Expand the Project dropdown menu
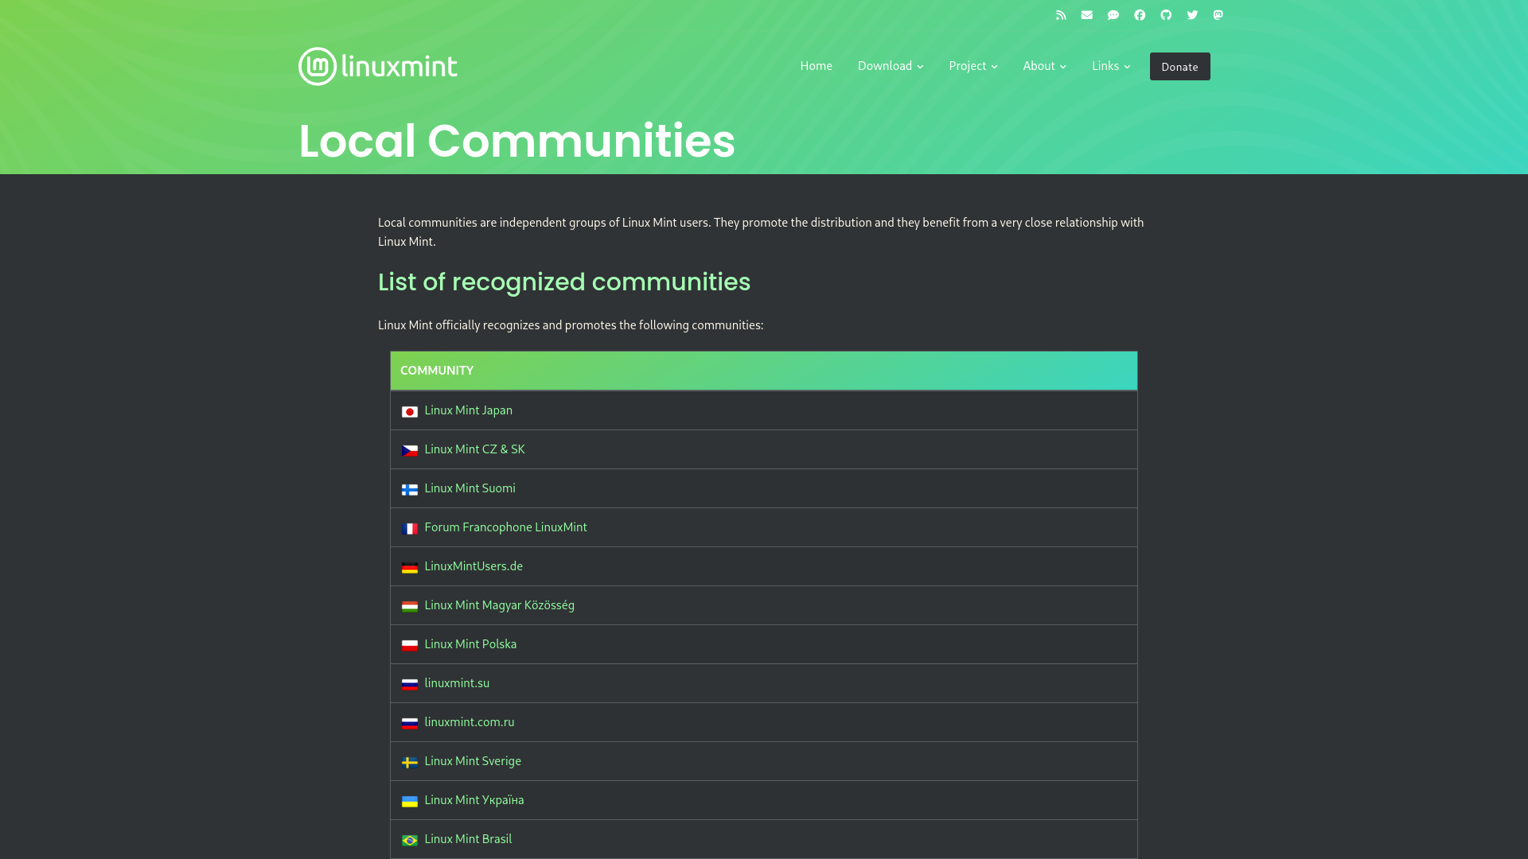 point(973,66)
